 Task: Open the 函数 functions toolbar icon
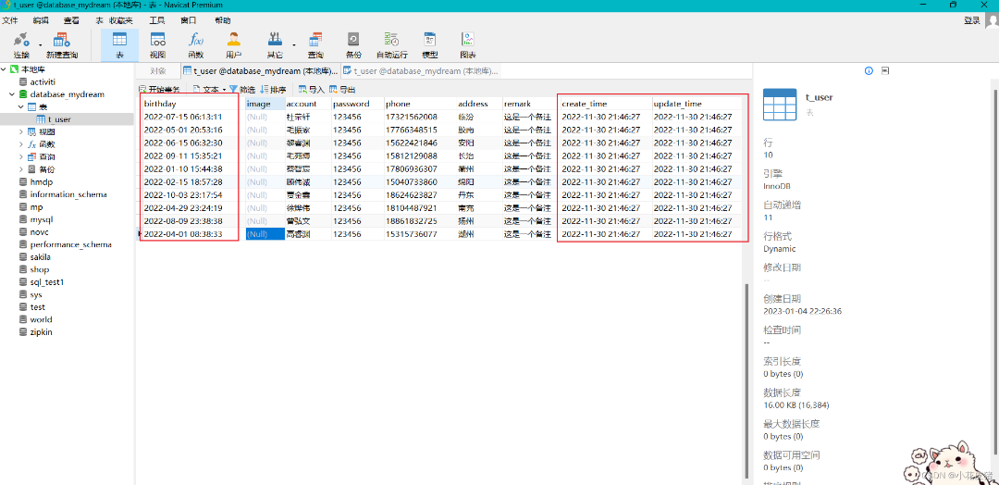(195, 44)
